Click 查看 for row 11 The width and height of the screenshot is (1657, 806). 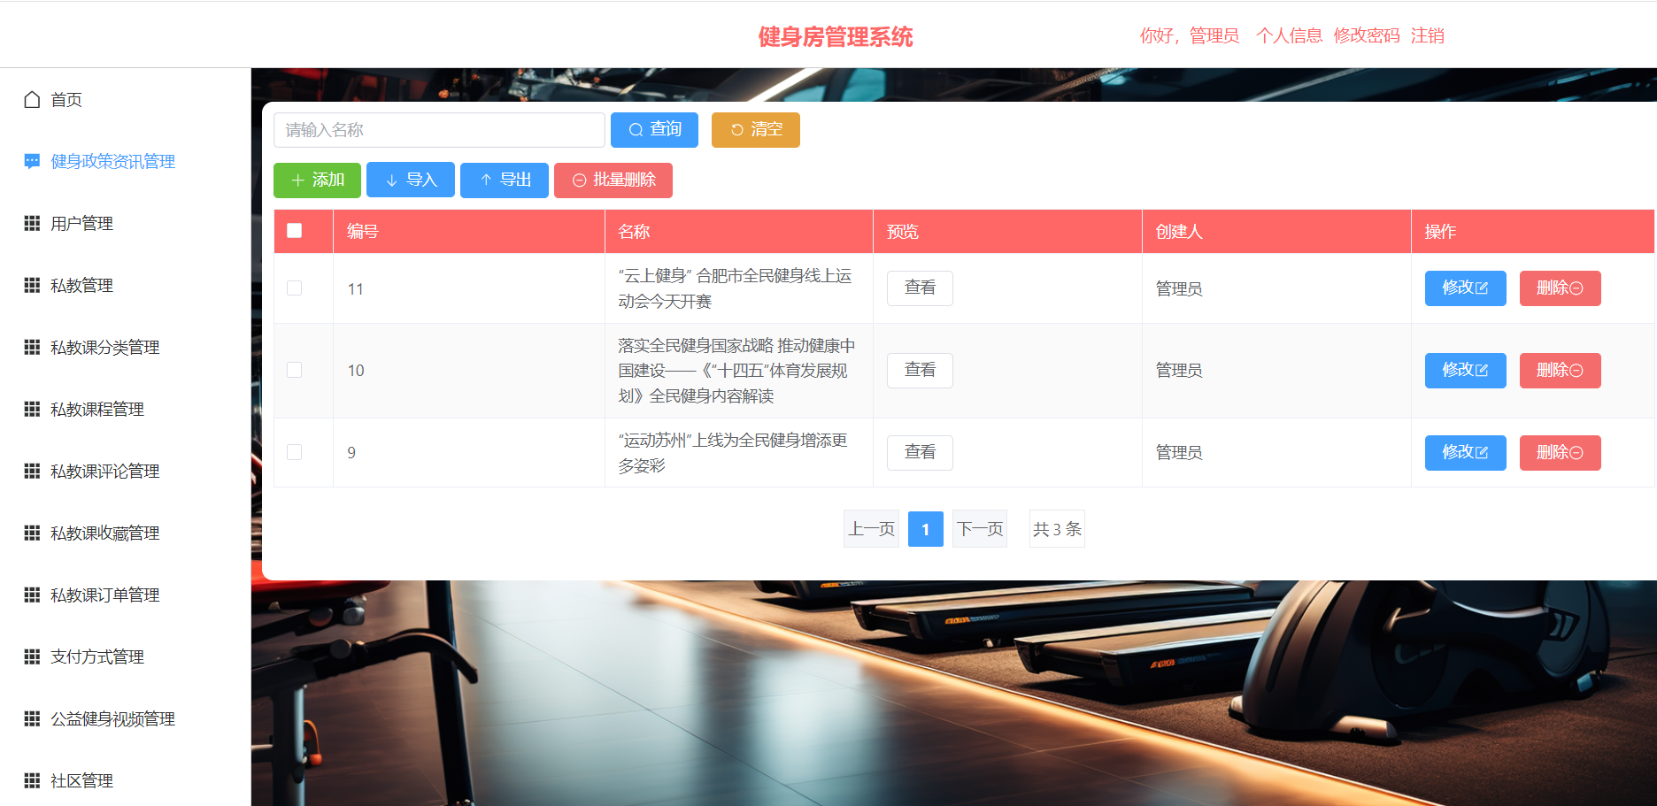[x=920, y=288]
